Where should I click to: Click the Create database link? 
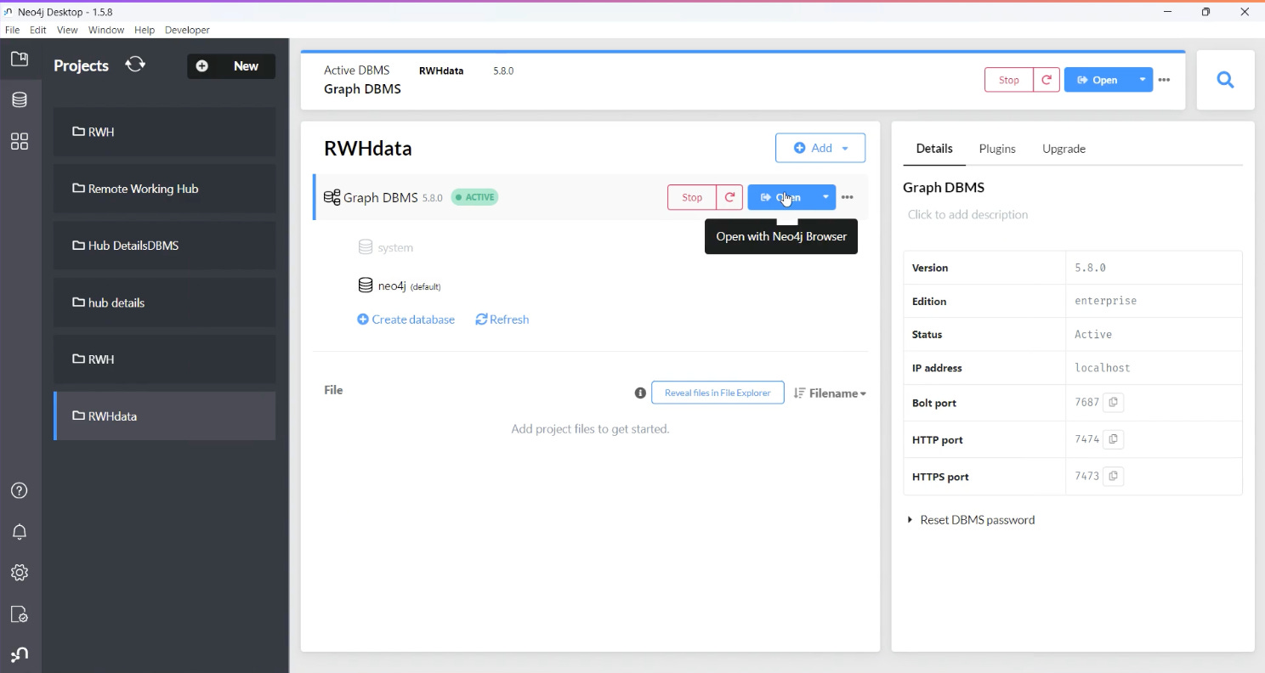406,320
